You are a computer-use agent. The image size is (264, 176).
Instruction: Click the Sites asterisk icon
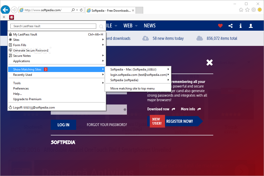(10, 40)
